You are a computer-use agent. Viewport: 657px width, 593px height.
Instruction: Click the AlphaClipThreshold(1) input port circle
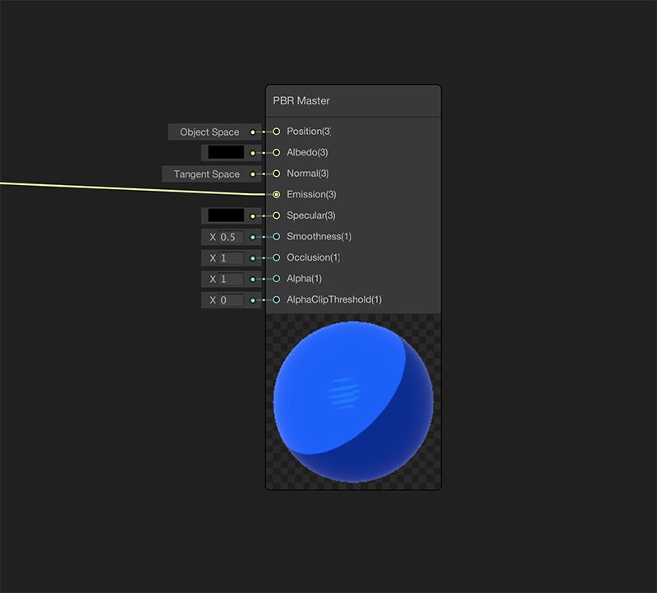(276, 299)
